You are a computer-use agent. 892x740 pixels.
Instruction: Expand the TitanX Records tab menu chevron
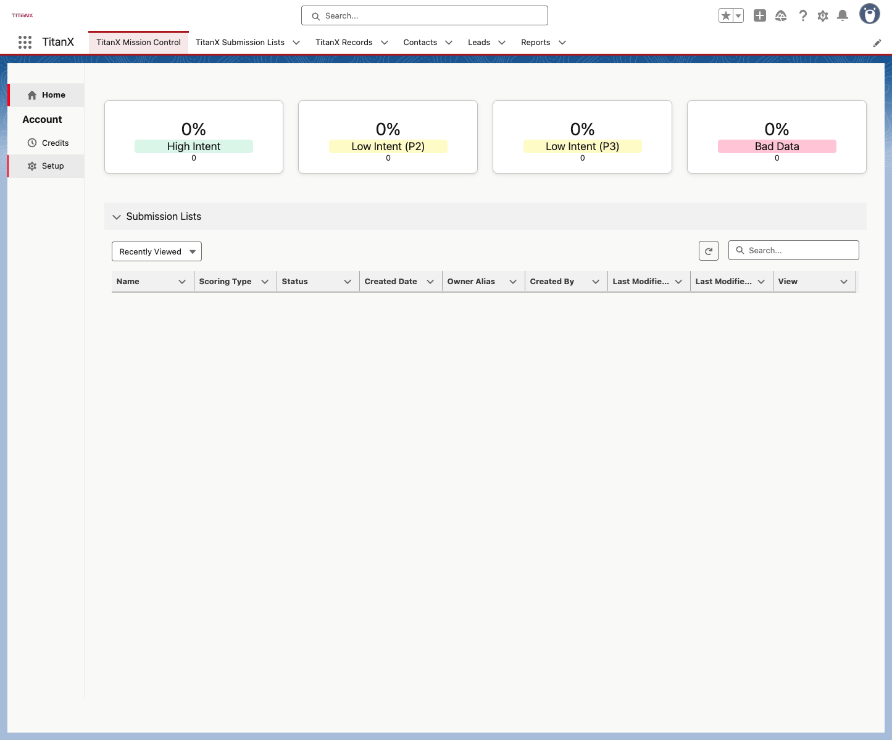tap(385, 43)
